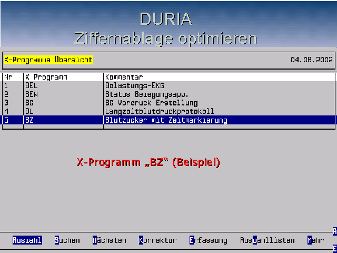
Task: Click the Belastungs-EKG comment
Action: pos(135,85)
